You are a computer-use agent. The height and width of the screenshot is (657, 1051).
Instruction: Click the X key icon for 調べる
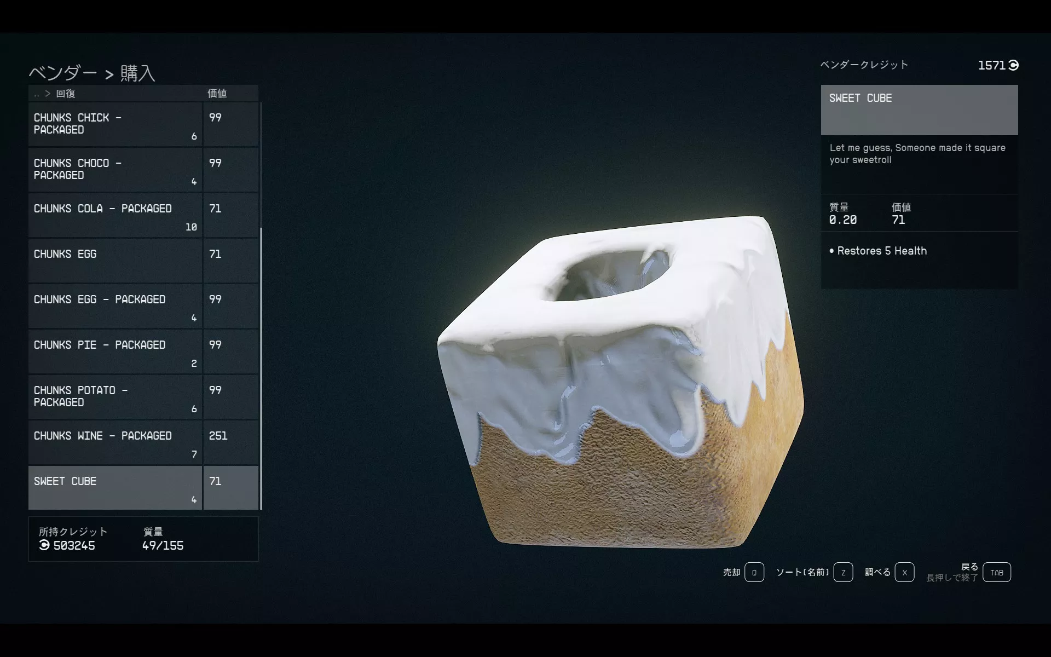[x=904, y=572]
